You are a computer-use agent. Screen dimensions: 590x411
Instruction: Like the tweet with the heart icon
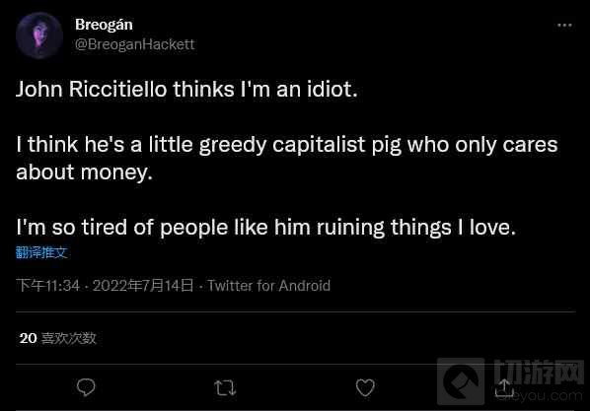(365, 387)
